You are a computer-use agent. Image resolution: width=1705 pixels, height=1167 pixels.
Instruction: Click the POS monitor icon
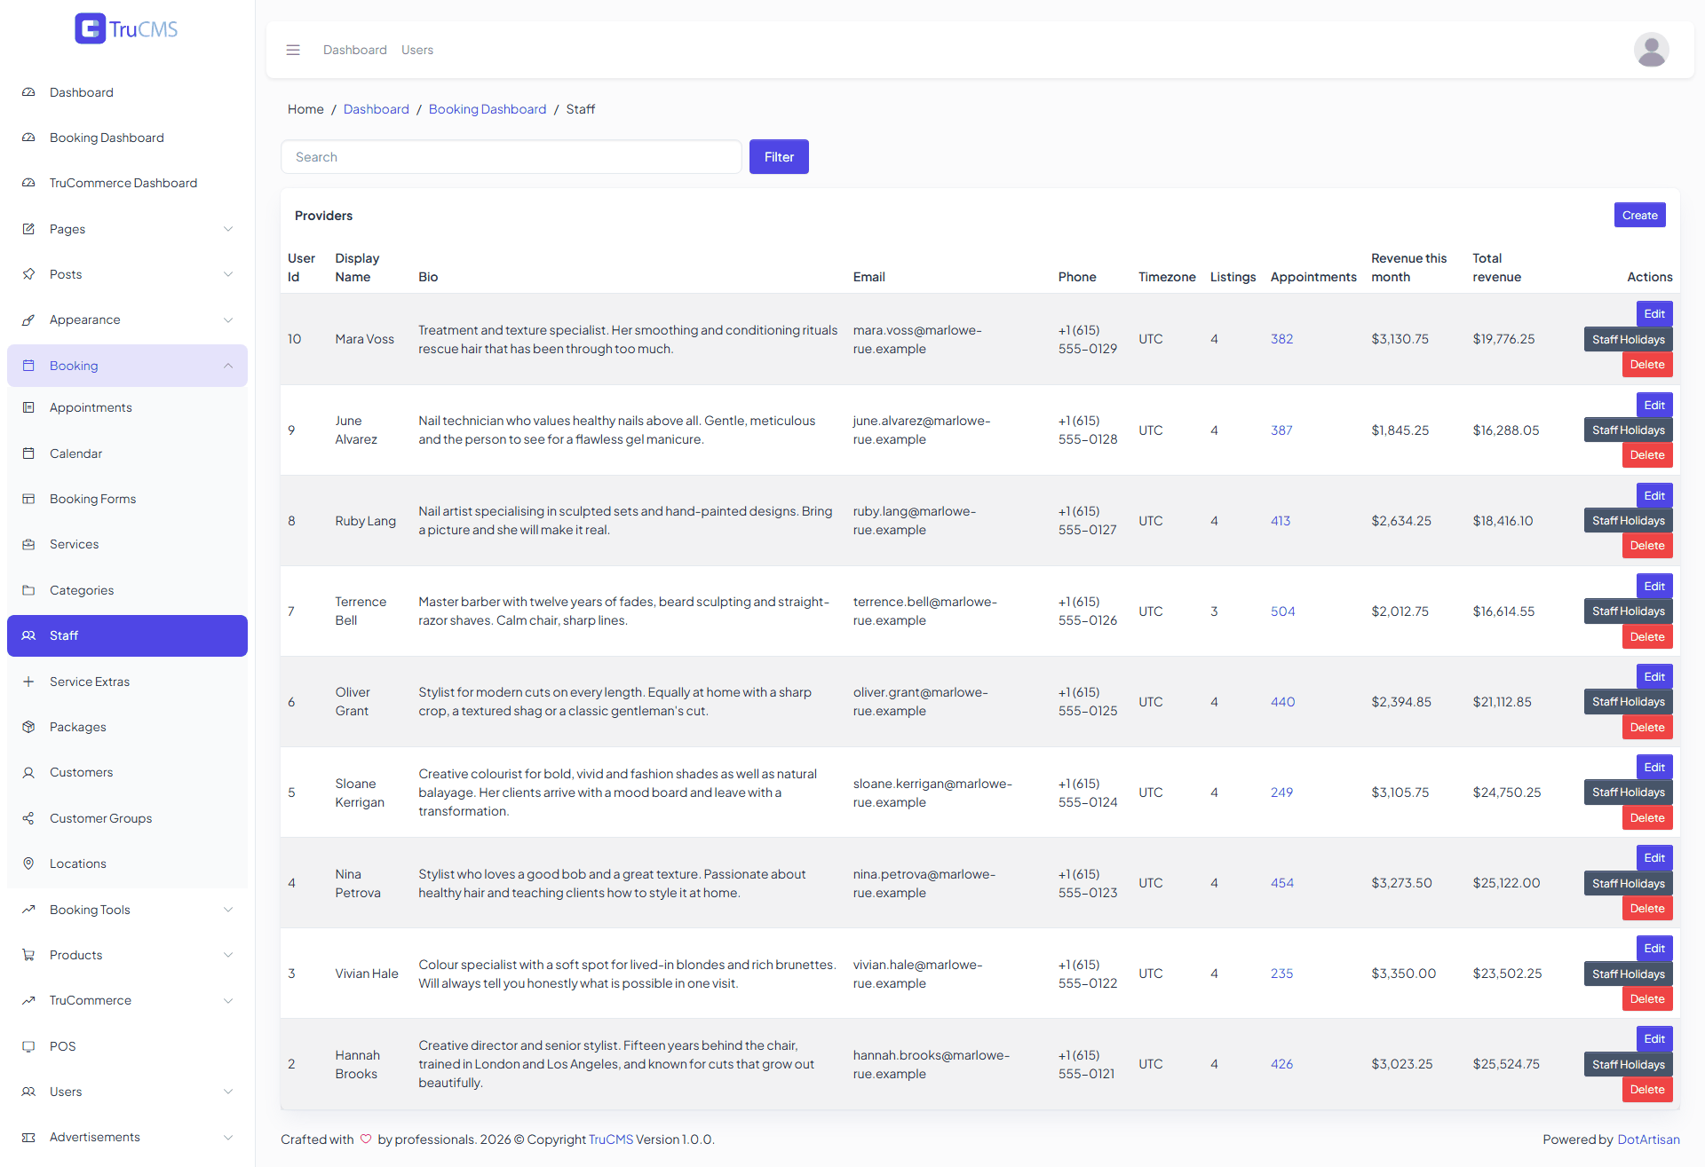click(28, 1046)
